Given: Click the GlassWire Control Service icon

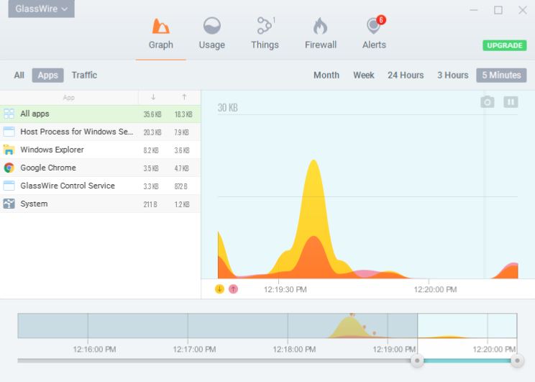Looking at the screenshot, I should click(x=9, y=186).
